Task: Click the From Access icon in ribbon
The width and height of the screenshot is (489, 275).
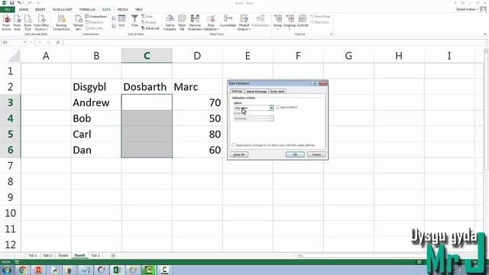Action: [6, 23]
